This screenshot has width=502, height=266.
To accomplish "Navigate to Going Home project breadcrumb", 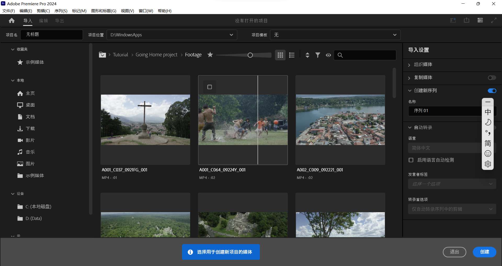I will [156, 55].
